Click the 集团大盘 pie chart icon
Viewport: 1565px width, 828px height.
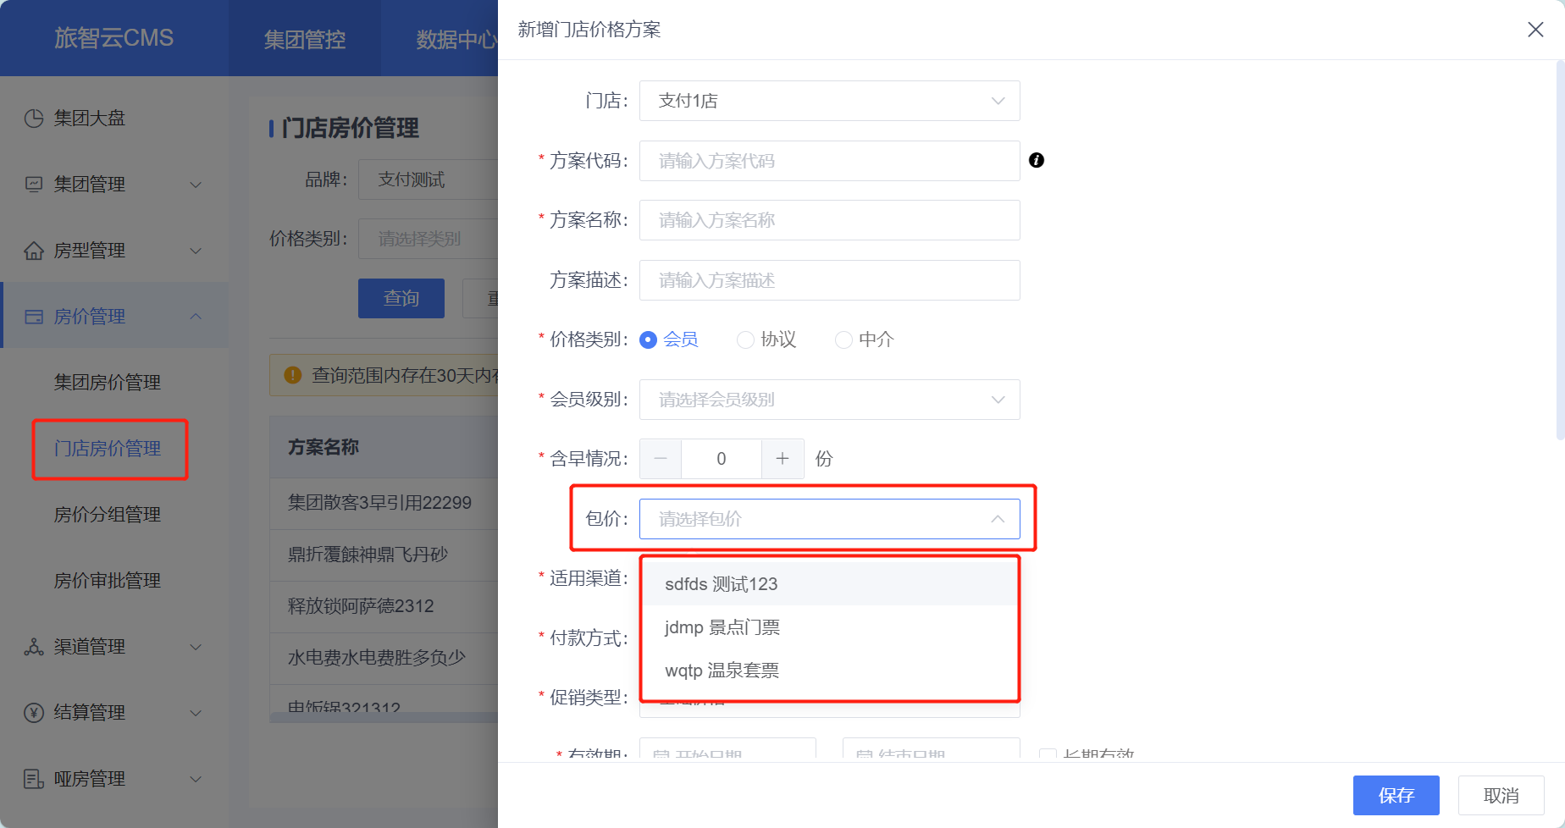[x=34, y=119]
